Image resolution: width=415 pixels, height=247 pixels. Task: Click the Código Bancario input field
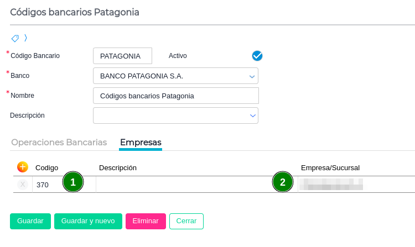coord(122,56)
